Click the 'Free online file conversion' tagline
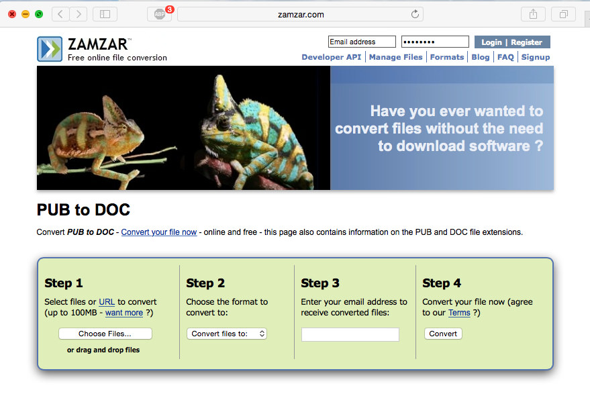This screenshot has width=590, height=396. tap(117, 58)
